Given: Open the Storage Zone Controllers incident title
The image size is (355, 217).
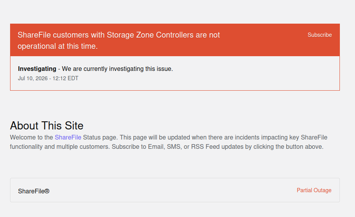Looking at the screenshot, I should point(119,40).
